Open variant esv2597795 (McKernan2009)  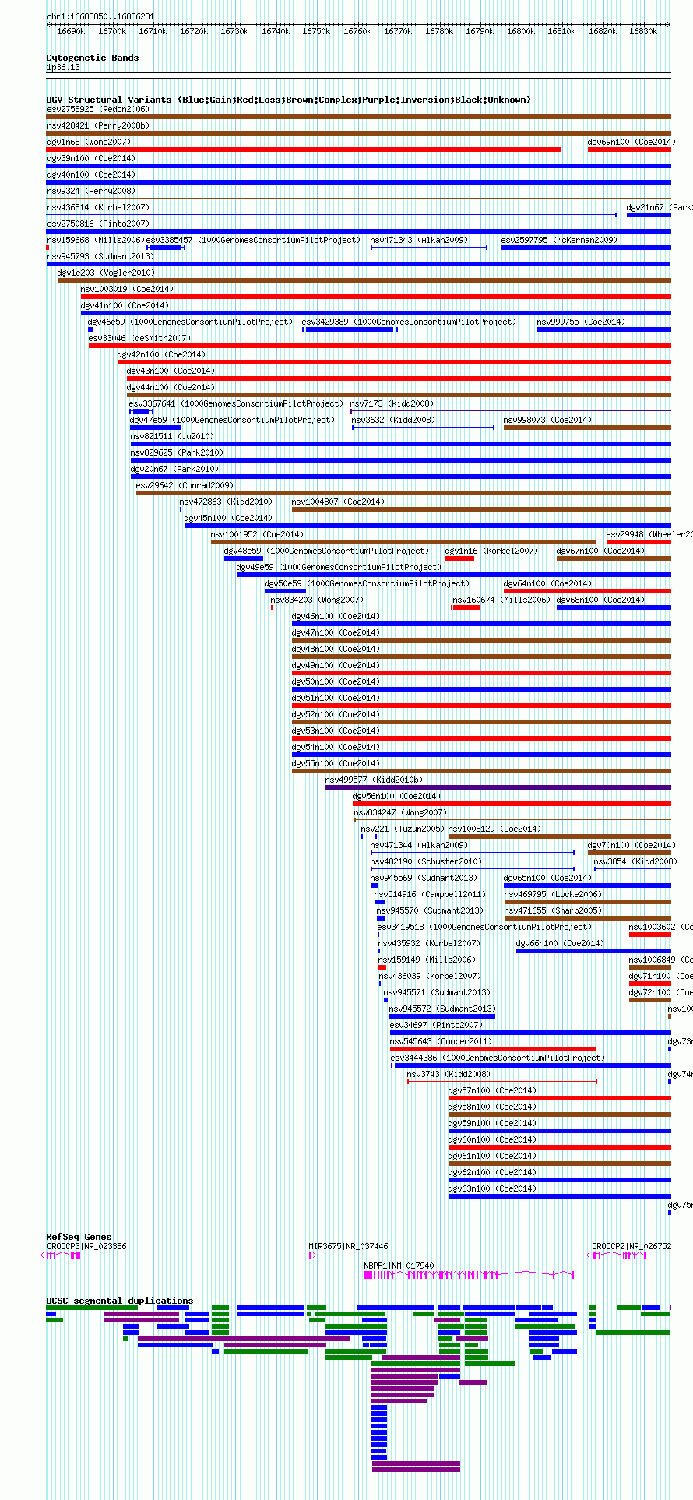pos(559,240)
